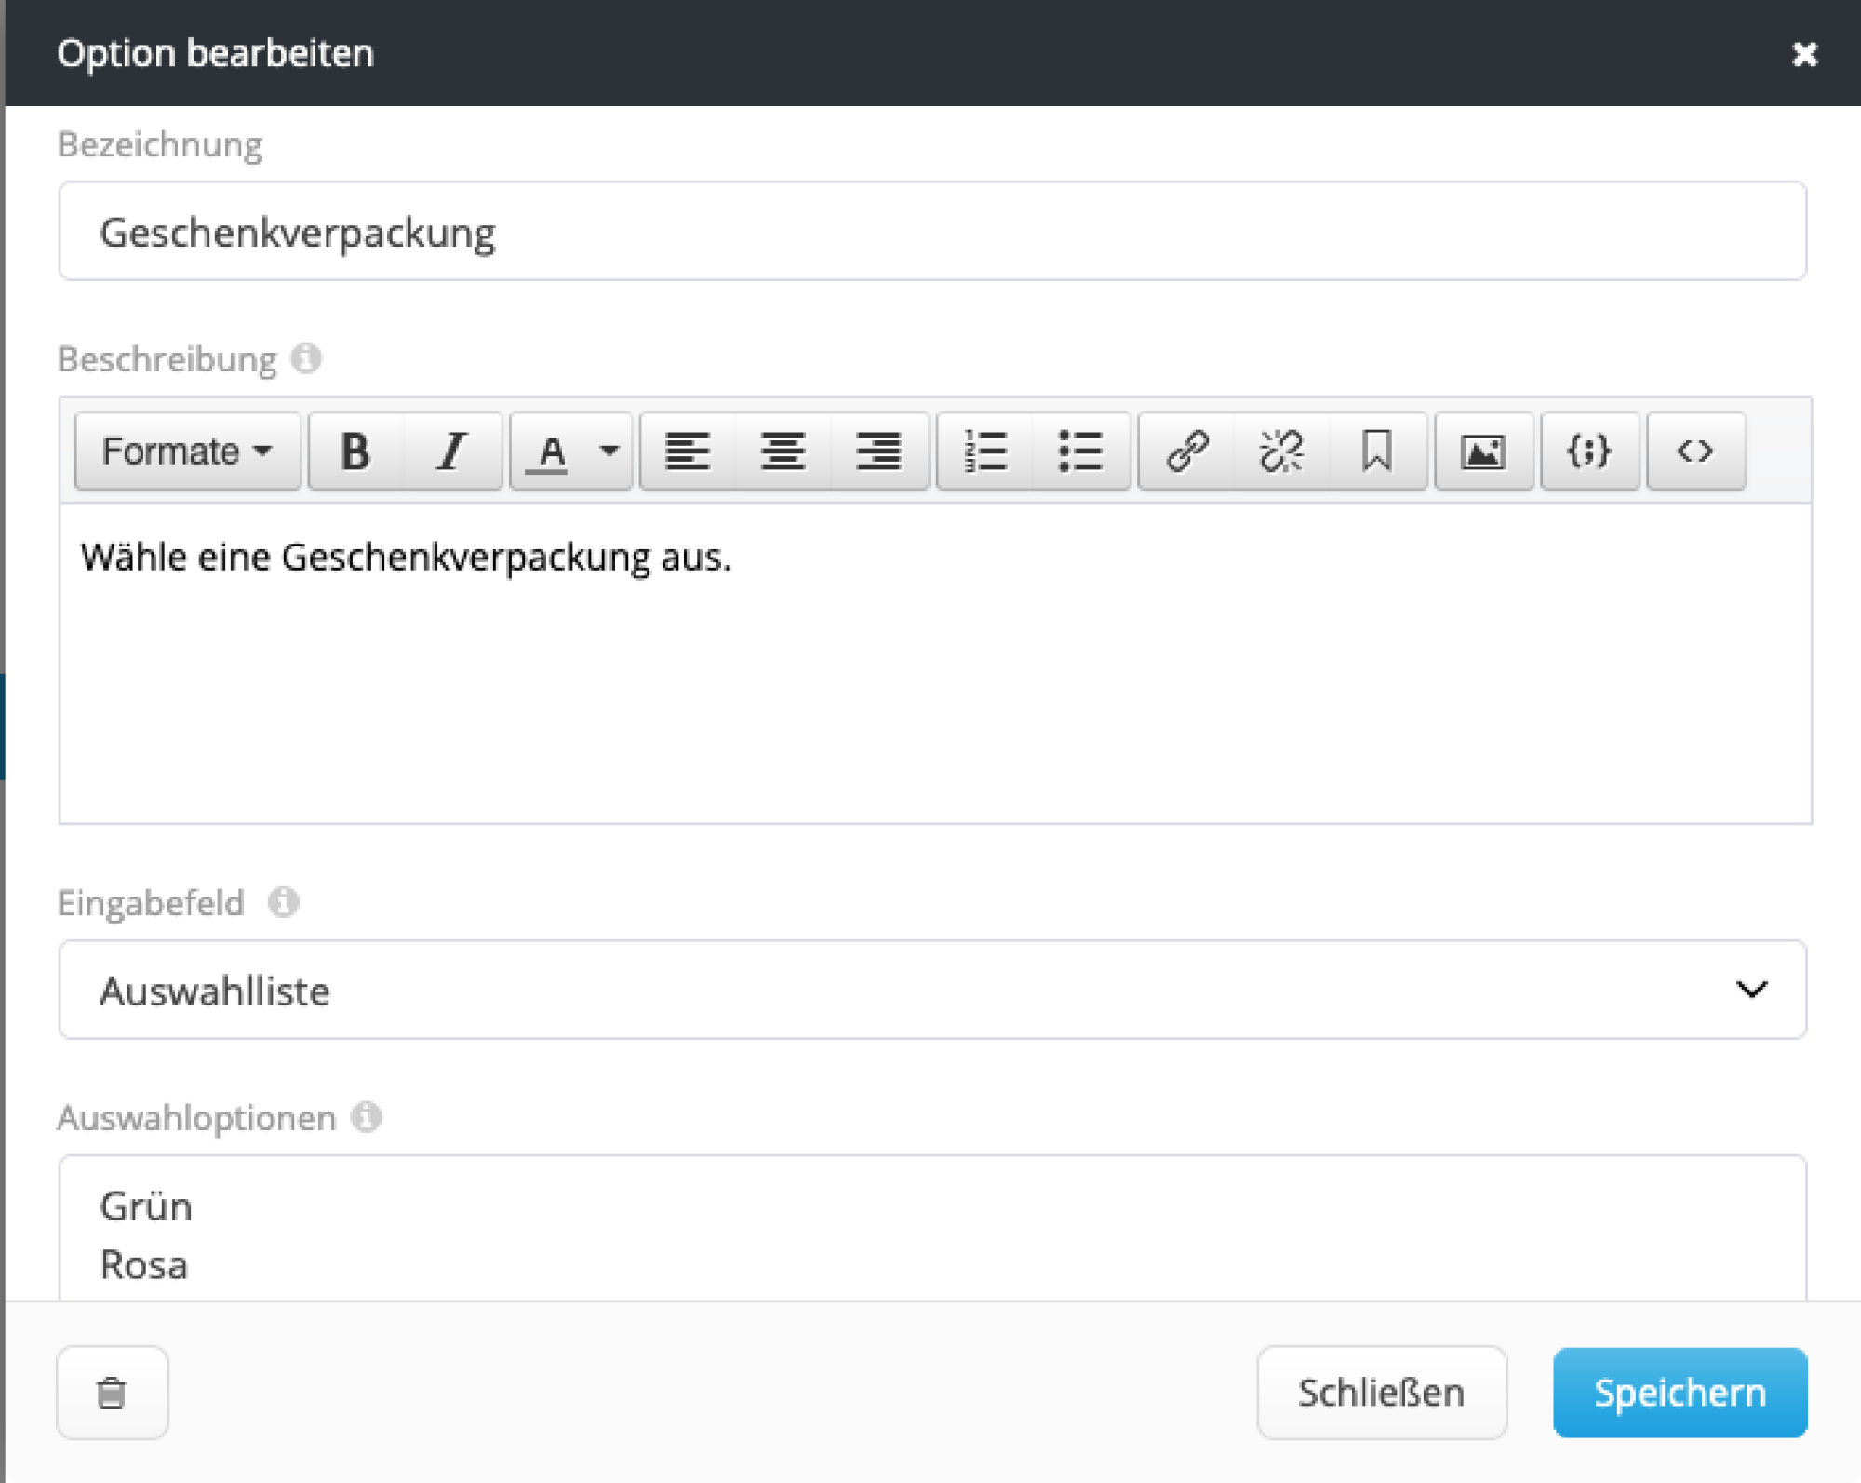Toggle italic text formatting
The height and width of the screenshot is (1483, 1861).
[452, 452]
